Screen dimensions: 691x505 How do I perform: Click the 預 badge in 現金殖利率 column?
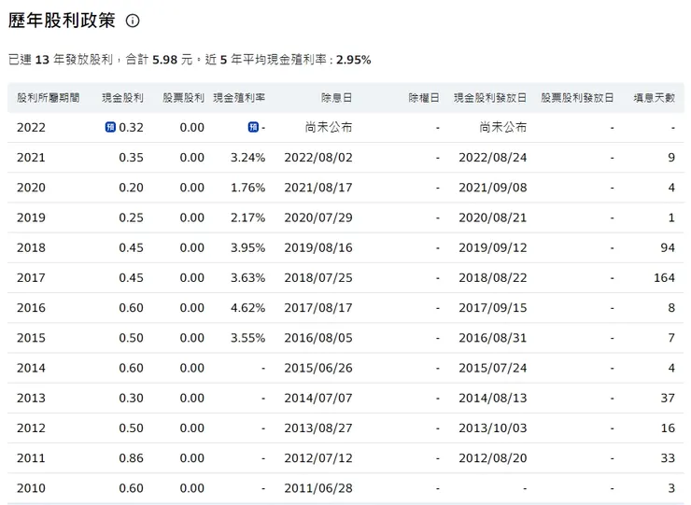(253, 127)
